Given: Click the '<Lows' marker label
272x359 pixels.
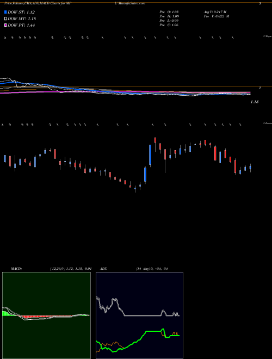Looking at the screenshot, I should point(267,123).
